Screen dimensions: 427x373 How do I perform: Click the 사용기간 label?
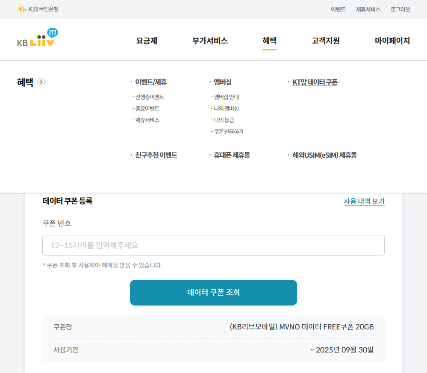pos(66,350)
